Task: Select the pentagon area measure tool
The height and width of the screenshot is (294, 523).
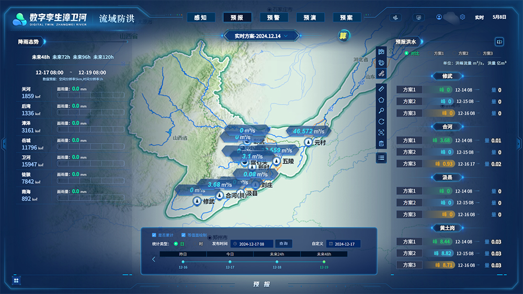Action: [381, 100]
